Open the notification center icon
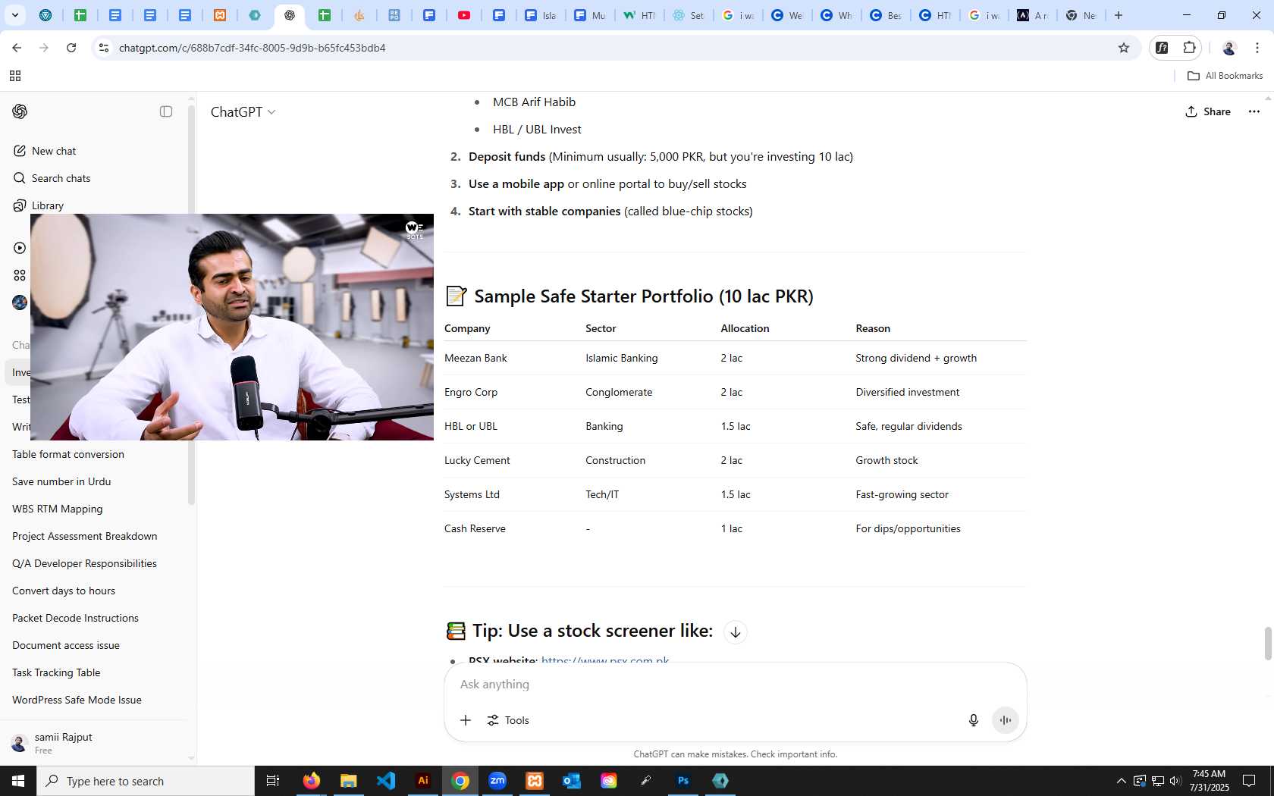 1248,781
